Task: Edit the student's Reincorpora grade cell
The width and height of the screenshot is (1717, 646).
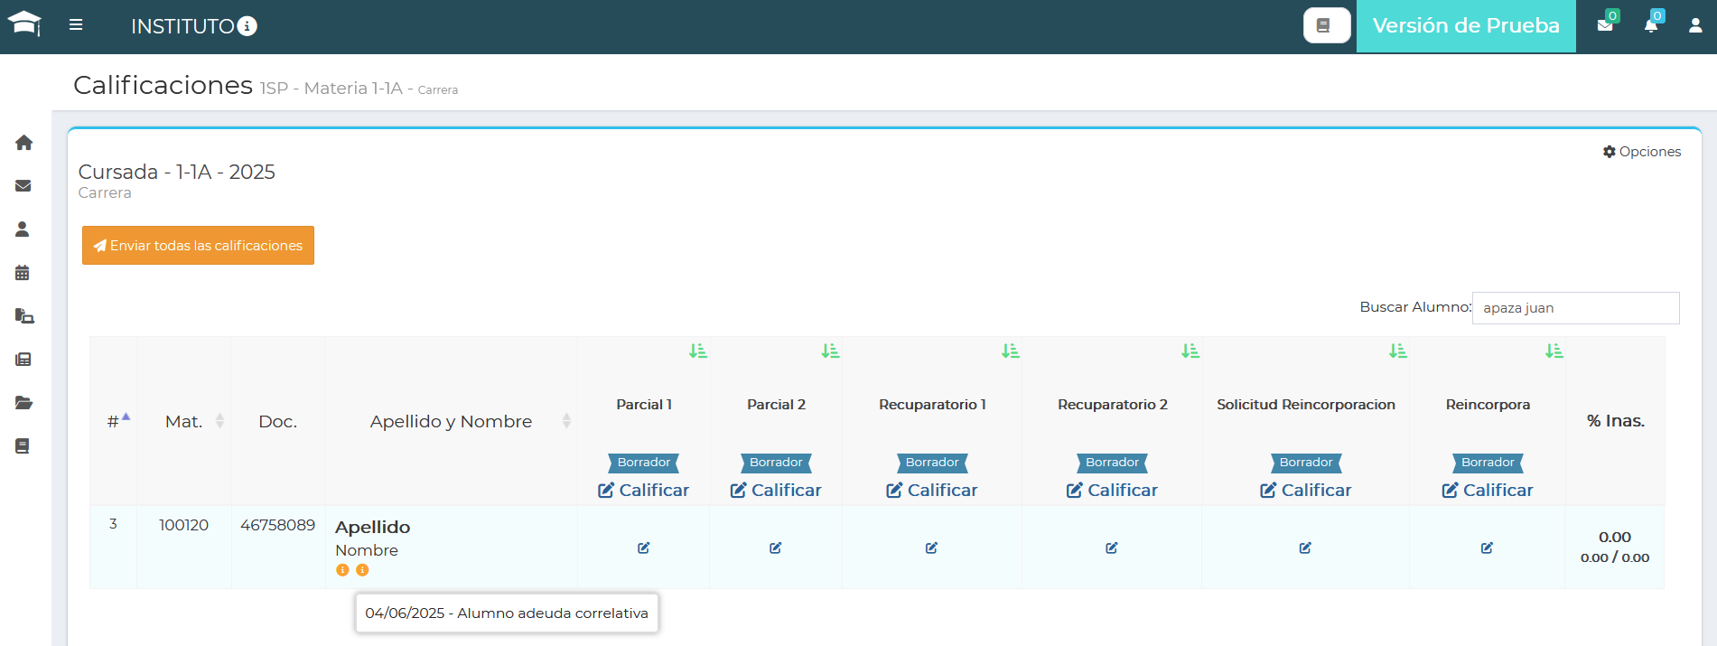Action: point(1487,548)
